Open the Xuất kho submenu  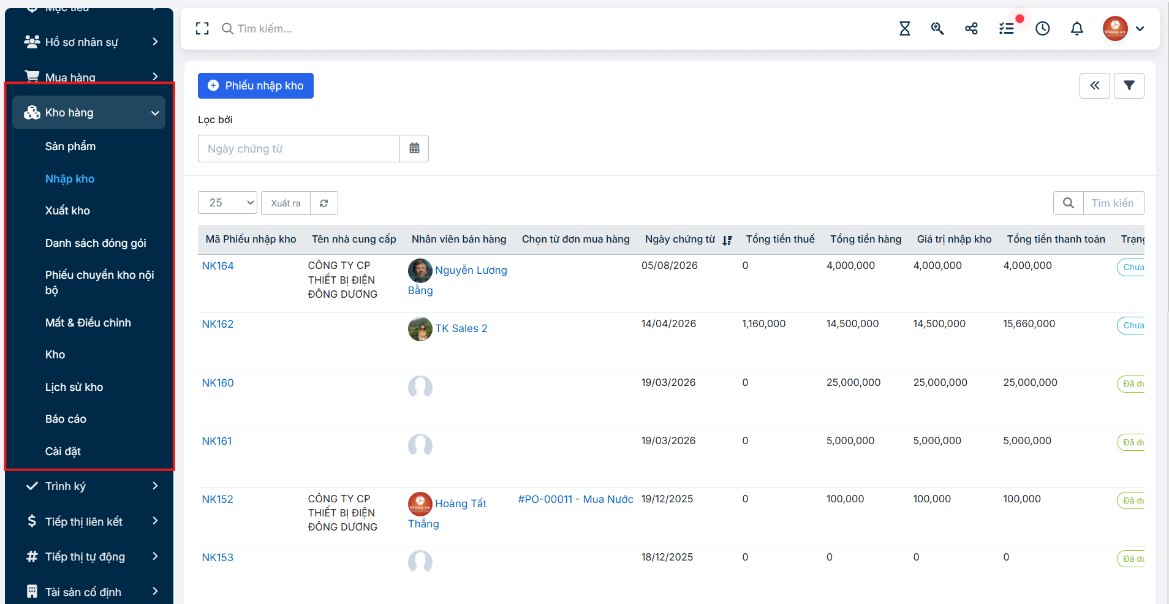tap(67, 211)
